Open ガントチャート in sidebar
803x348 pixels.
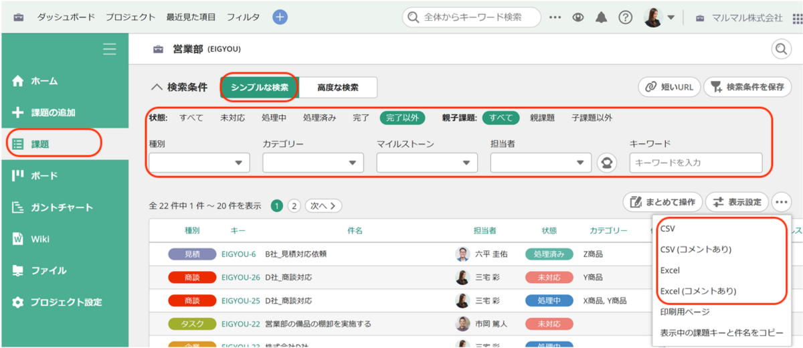pos(52,207)
